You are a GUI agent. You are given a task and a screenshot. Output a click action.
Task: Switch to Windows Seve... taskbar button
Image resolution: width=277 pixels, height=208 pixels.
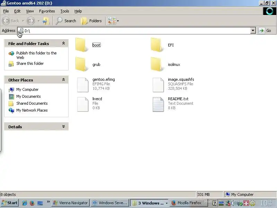(110, 203)
